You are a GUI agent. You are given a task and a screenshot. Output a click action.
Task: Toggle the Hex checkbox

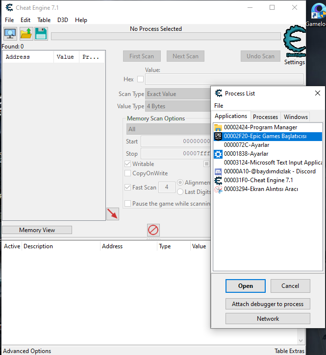coord(140,79)
